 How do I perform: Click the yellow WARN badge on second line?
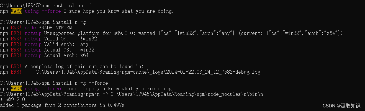[17, 11]
